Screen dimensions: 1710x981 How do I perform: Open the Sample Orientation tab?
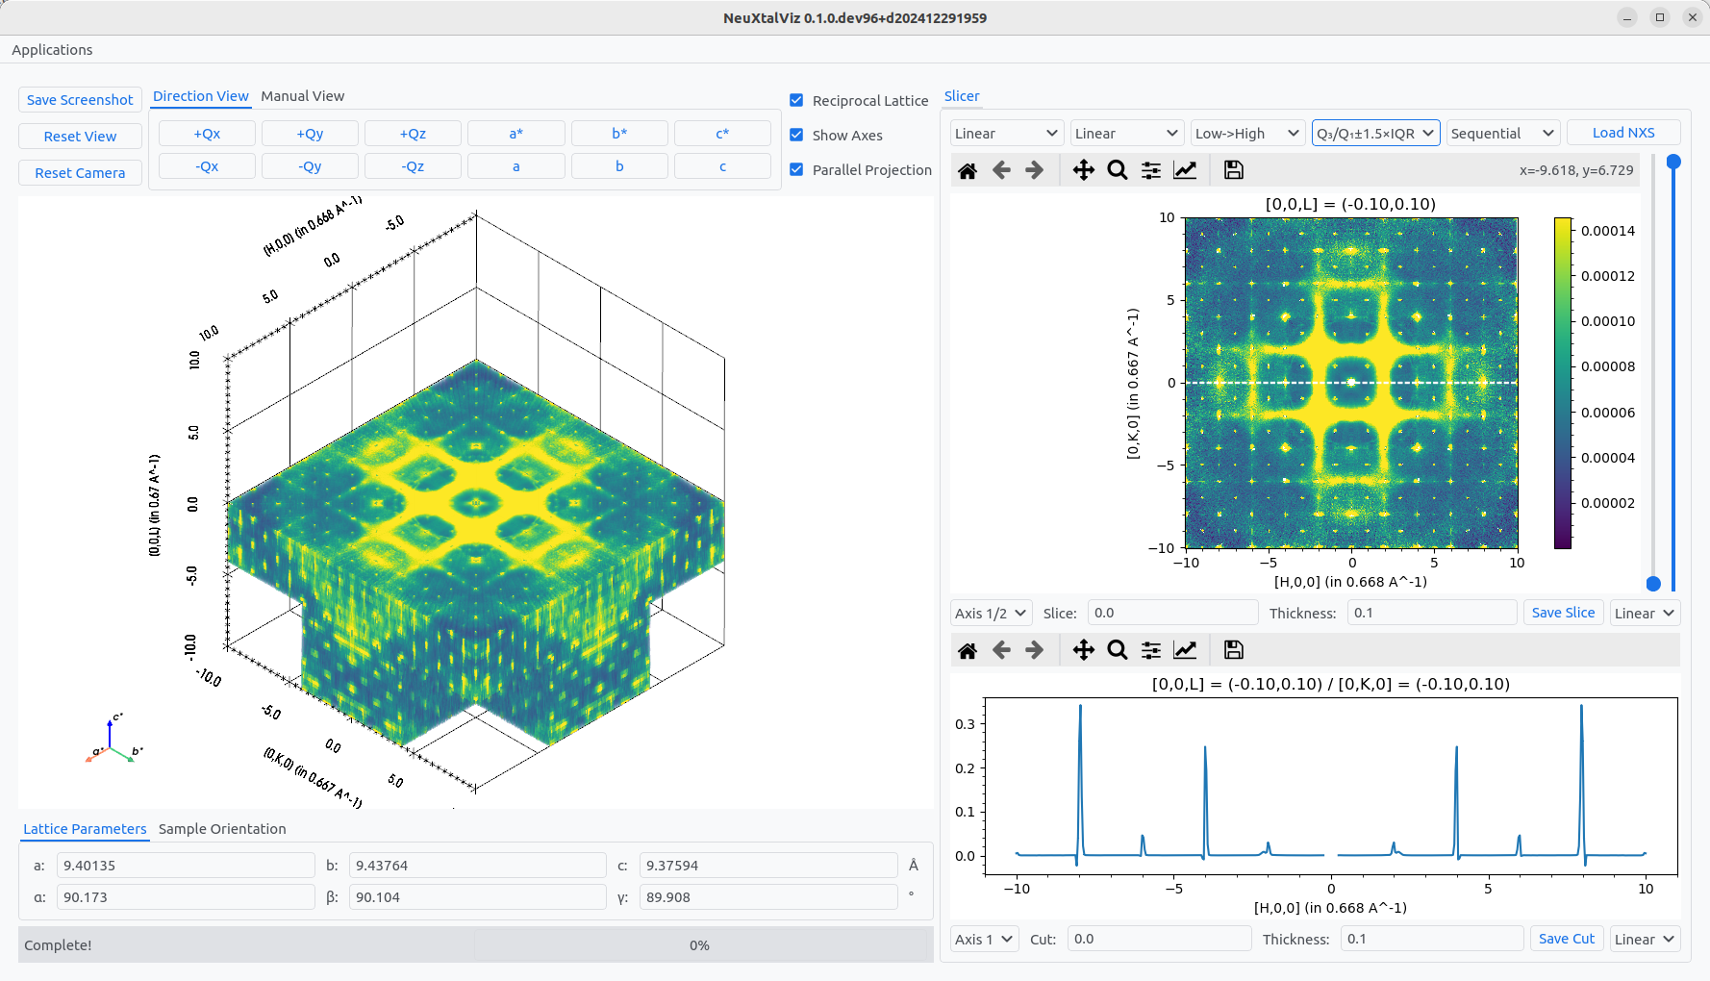[x=222, y=829]
